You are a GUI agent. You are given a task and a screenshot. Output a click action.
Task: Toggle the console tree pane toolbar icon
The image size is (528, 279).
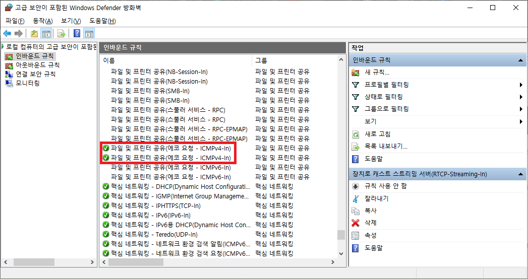tap(46, 33)
